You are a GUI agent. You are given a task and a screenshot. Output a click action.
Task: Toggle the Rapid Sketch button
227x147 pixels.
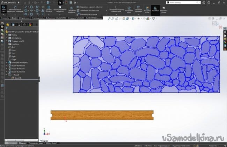click(x=146, y=10)
